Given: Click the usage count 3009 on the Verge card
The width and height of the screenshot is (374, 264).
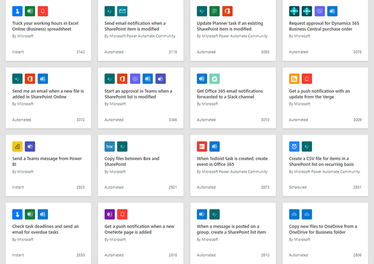Looking at the screenshot, I should coord(357,120).
